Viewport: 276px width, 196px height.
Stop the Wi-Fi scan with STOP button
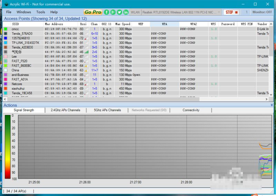click(x=231, y=12)
